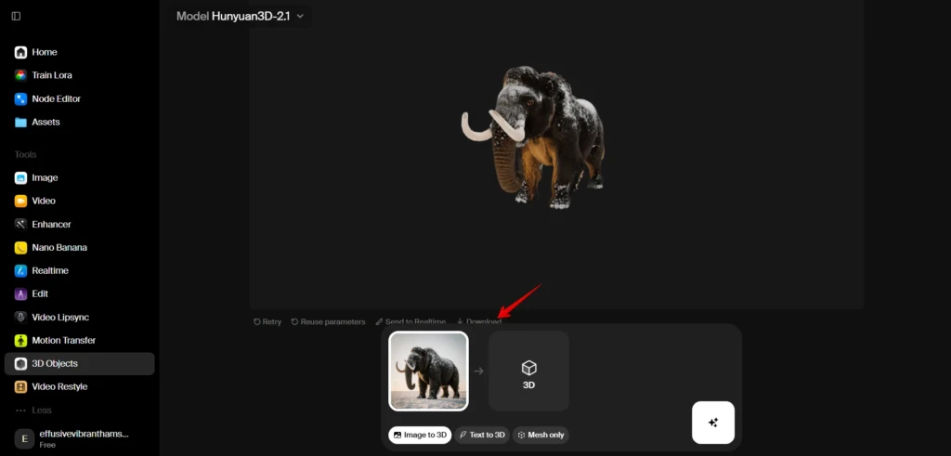
Task: Go to the 3D Objects section
Action: (80, 363)
